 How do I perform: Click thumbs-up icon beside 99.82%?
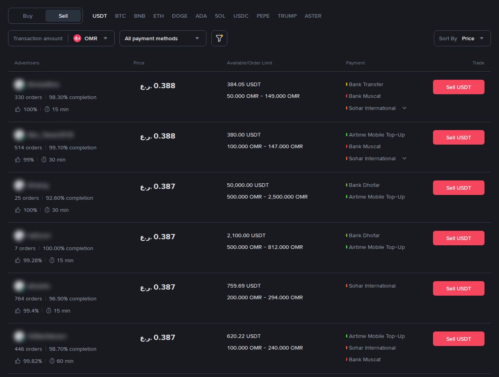pos(17,361)
